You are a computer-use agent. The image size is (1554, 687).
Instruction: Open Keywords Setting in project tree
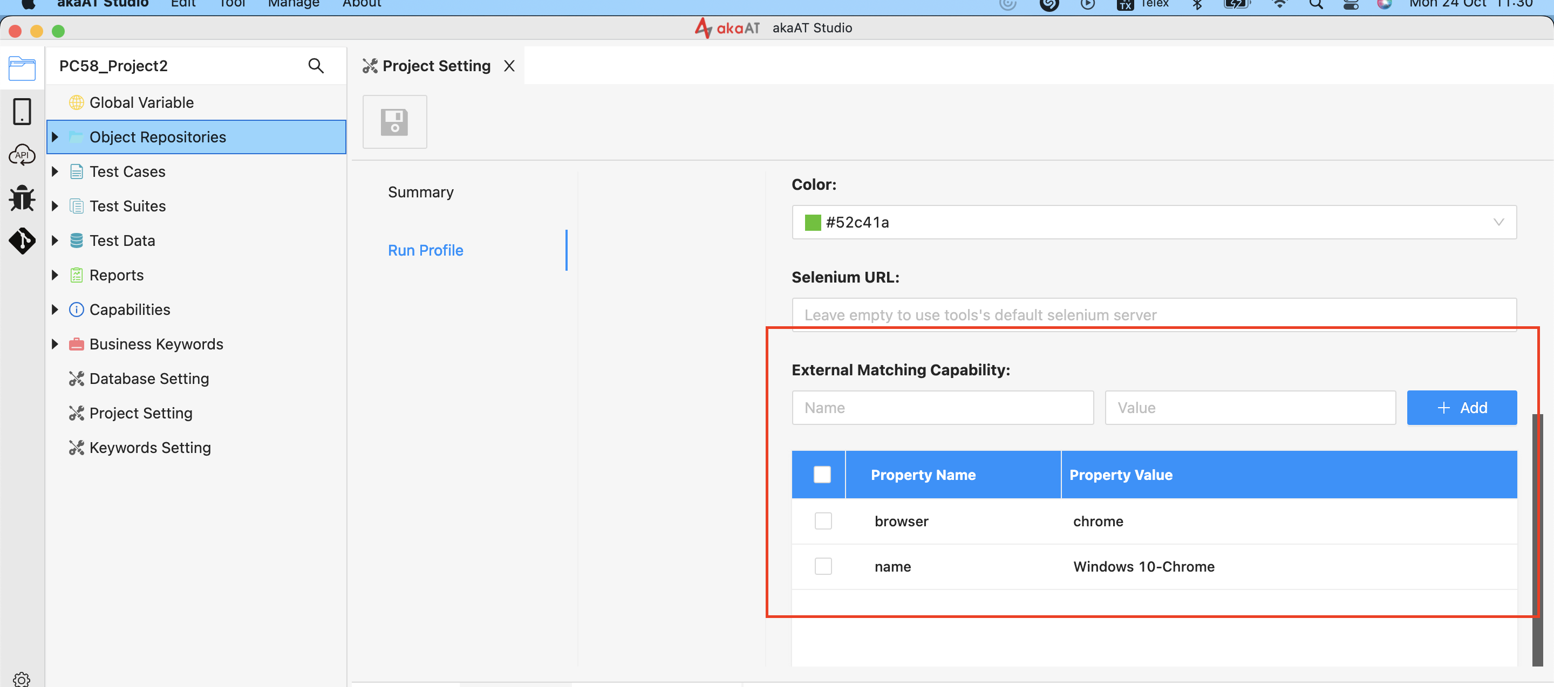tap(150, 448)
